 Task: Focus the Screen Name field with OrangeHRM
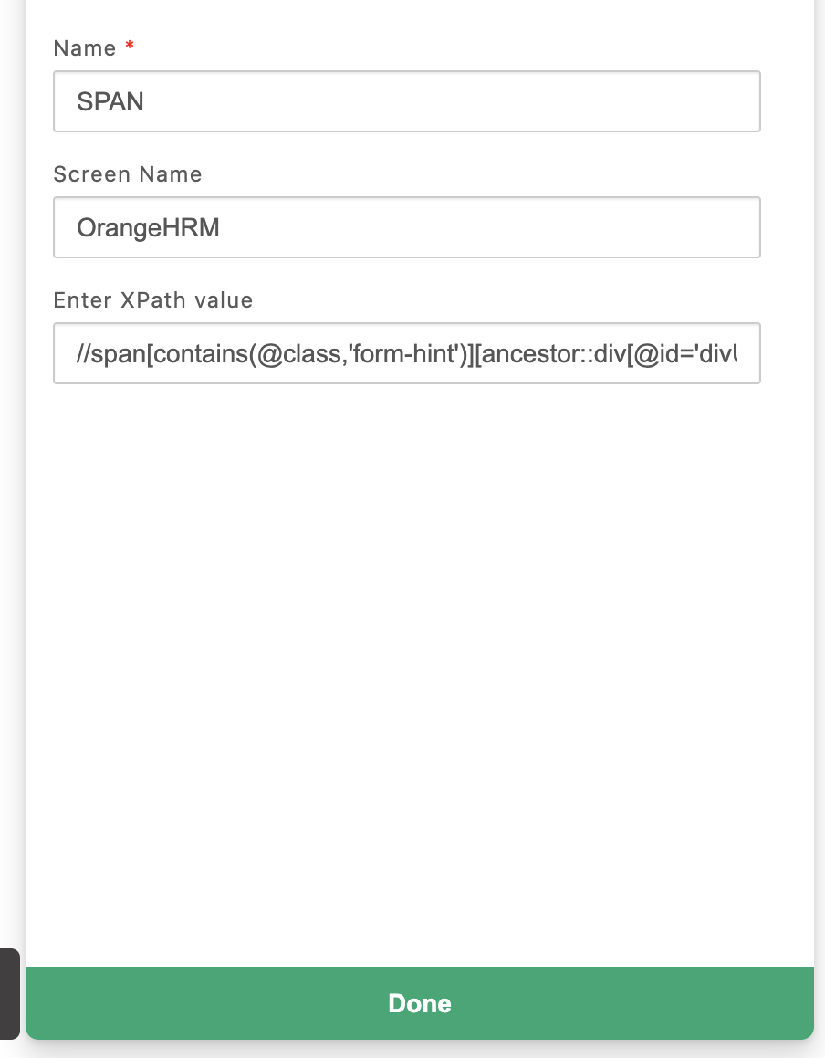point(407,227)
